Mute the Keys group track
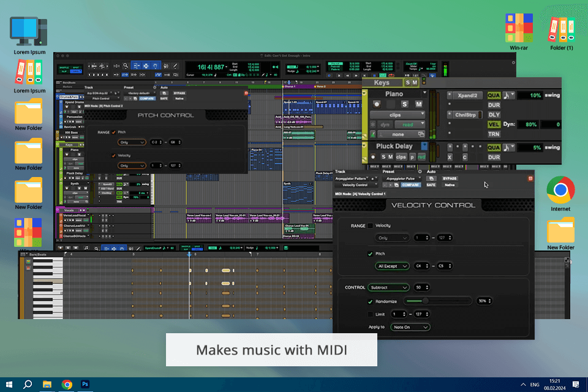This screenshot has height=392, width=588. coord(415,83)
